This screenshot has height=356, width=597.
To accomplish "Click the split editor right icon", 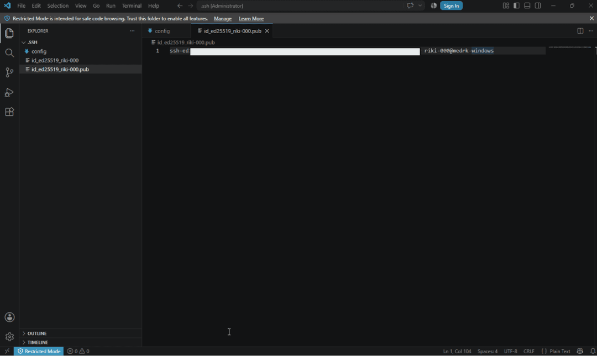I will pos(580,31).
